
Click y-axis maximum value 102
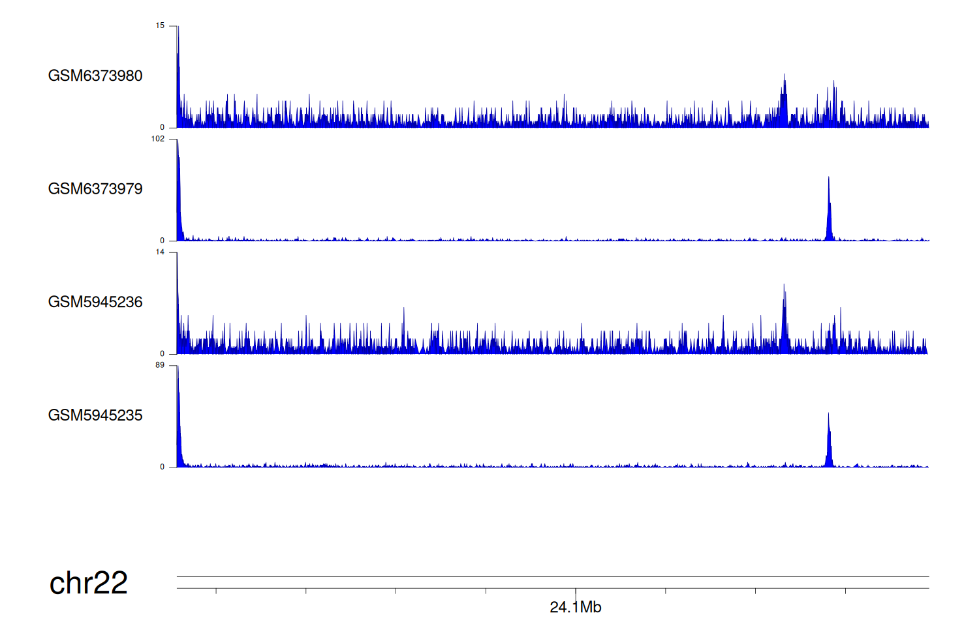(x=158, y=139)
